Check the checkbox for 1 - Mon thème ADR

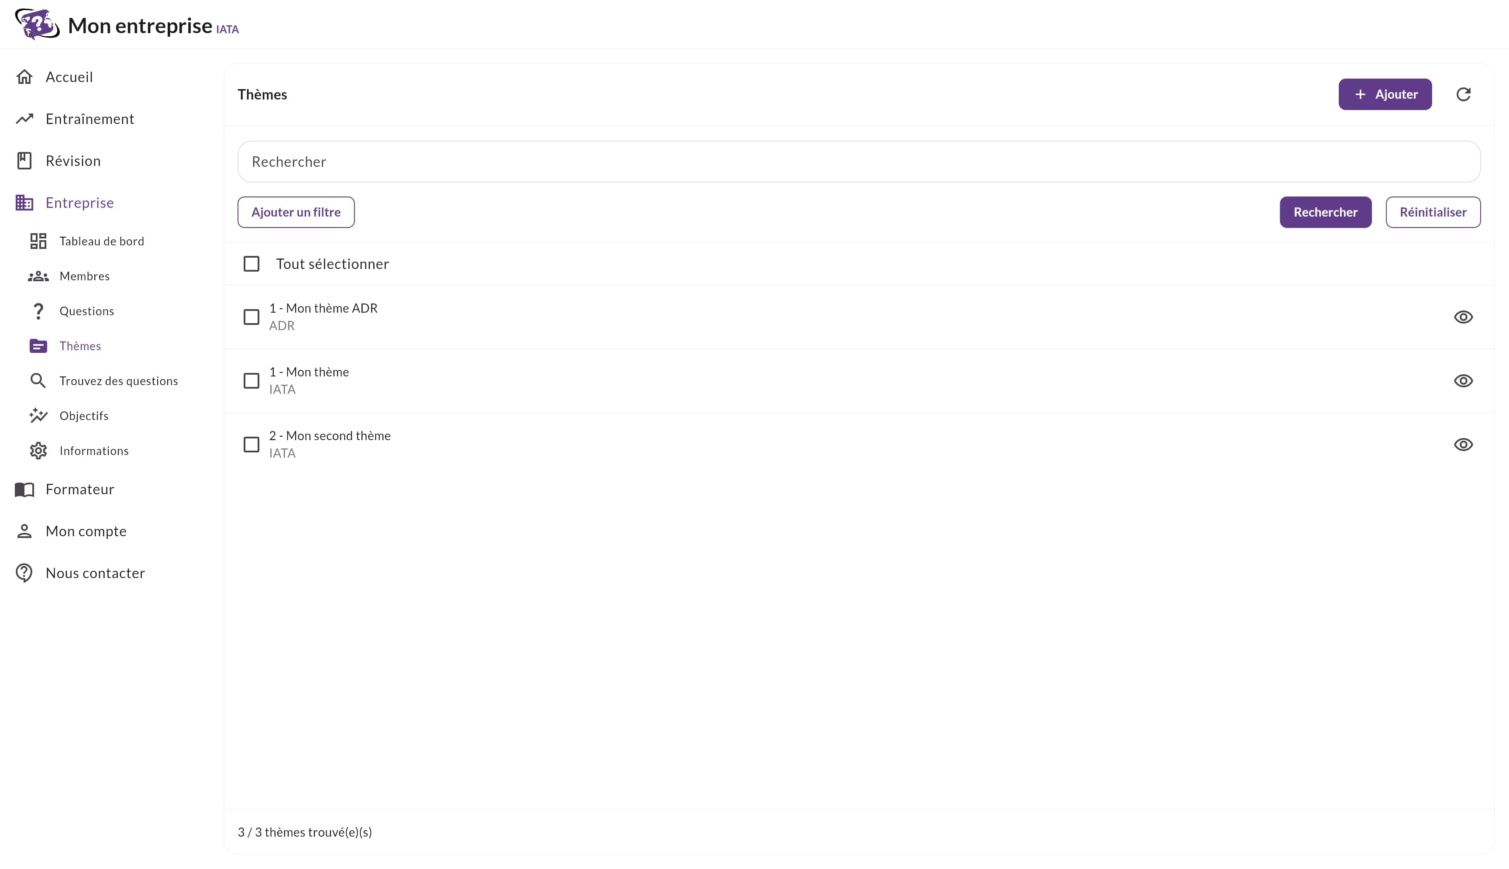click(x=251, y=316)
